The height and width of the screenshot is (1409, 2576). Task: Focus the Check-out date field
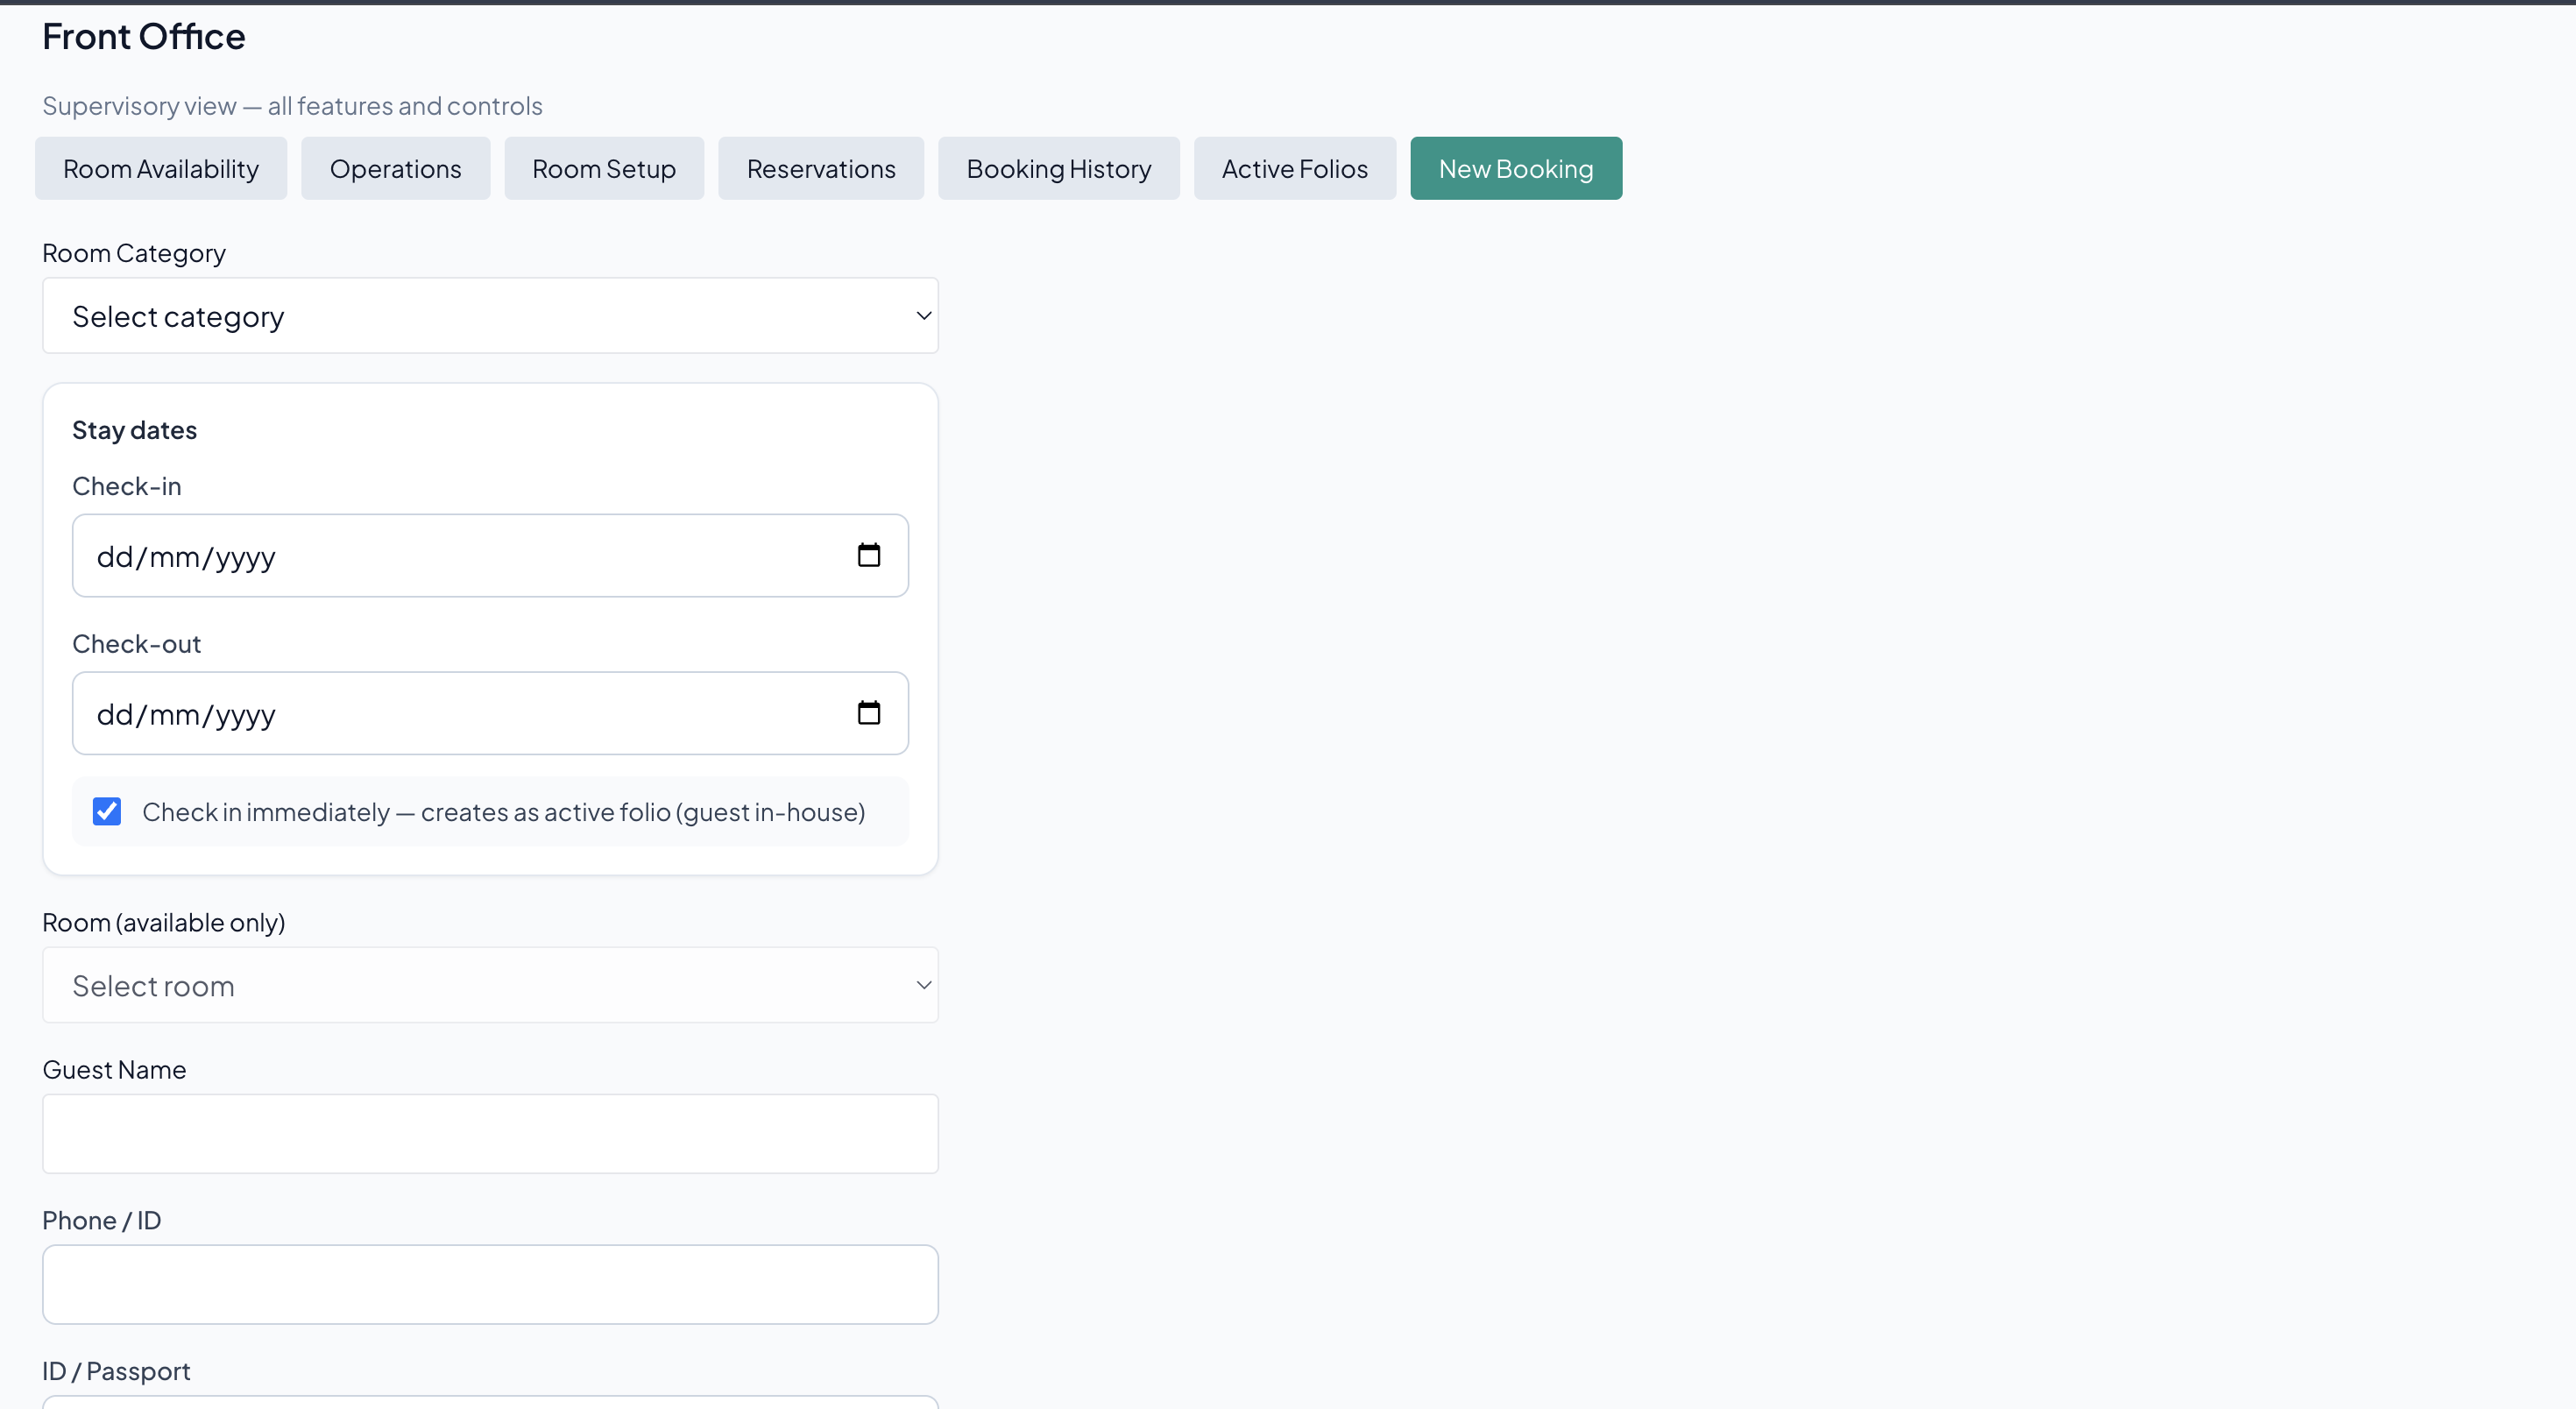(x=490, y=713)
